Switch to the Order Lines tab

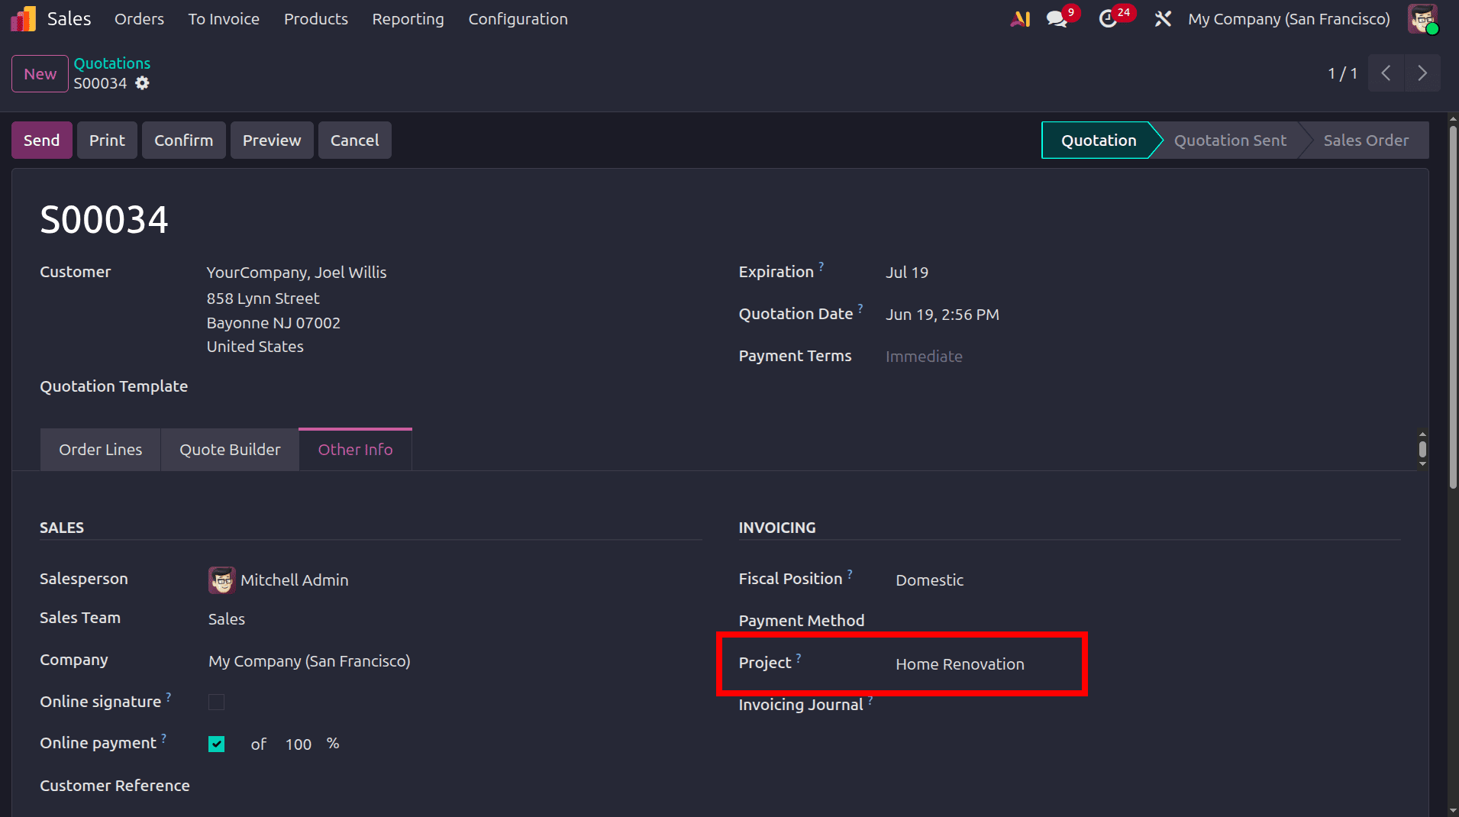click(101, 450)
